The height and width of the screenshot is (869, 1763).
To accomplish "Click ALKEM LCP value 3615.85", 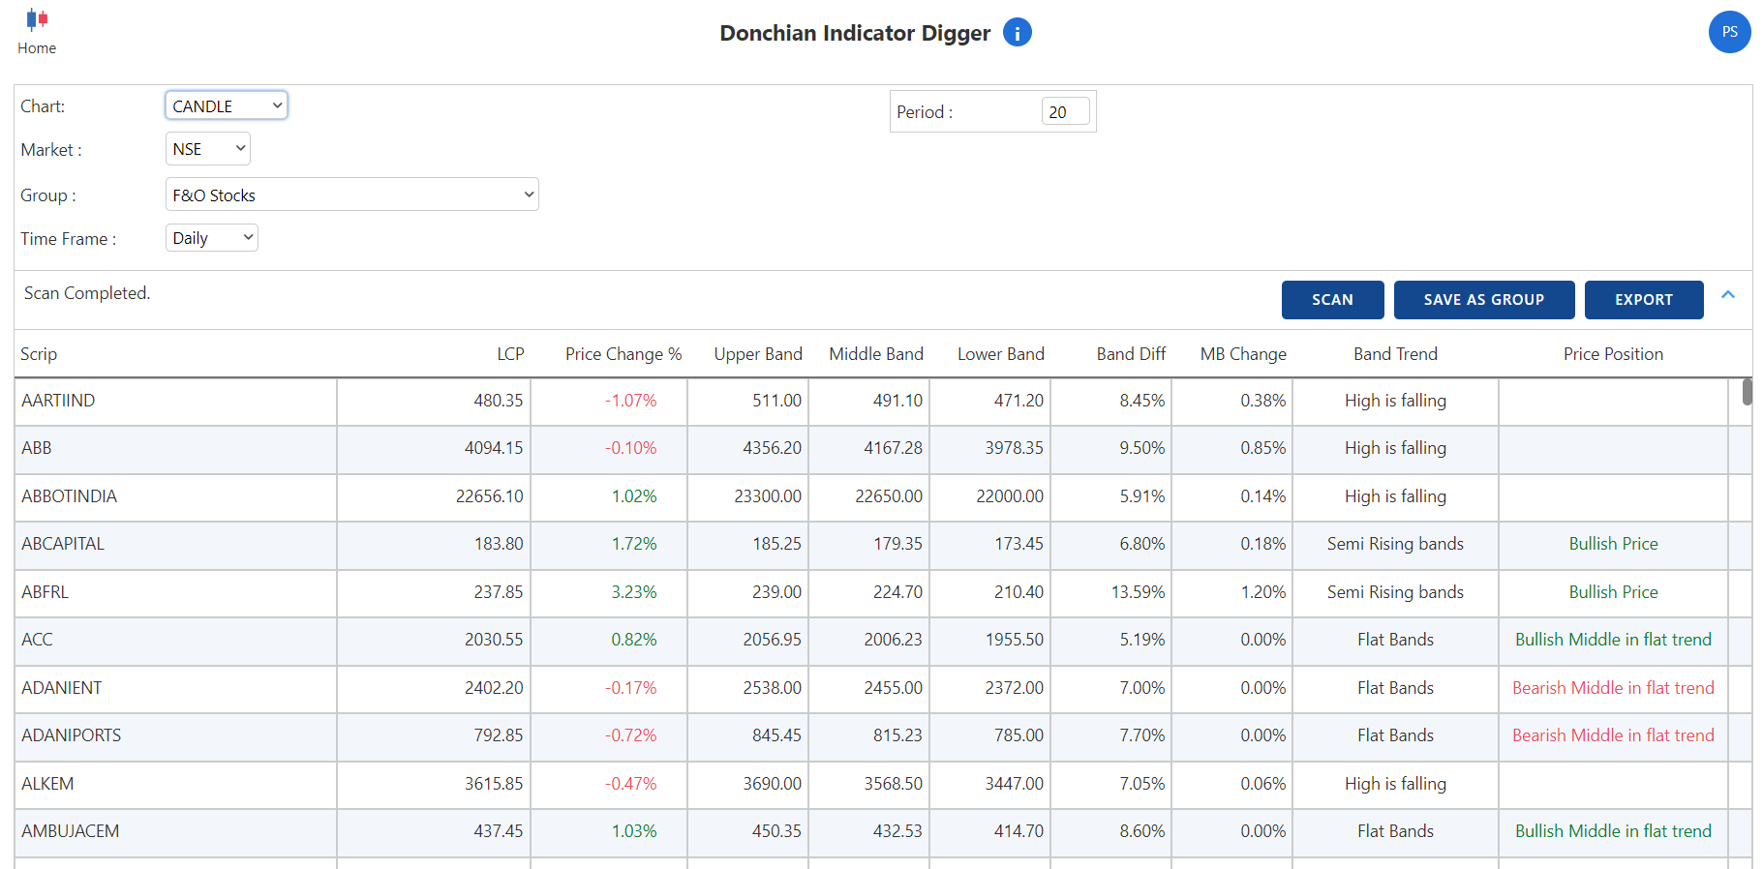I will 493,784.
